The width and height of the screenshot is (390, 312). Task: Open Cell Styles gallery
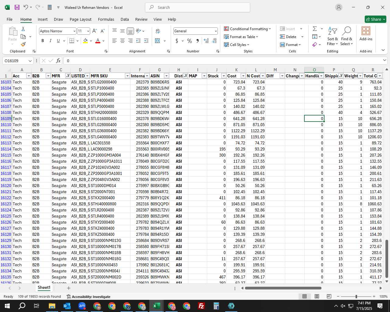point(237,44)
